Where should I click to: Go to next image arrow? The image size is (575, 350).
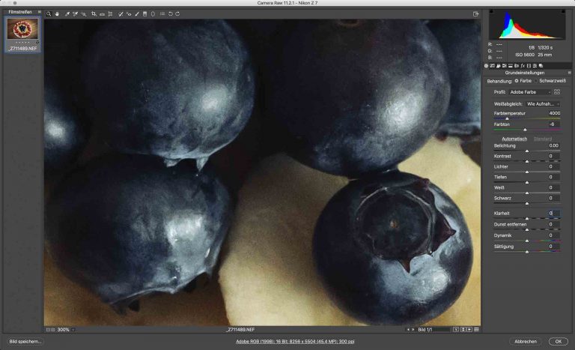click(x=413, y=330)
